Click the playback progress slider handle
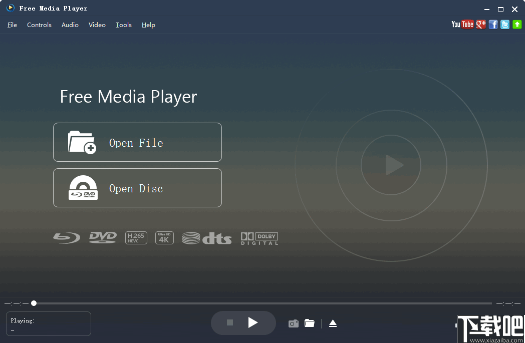The width and height of the screenshot is (525, 343). 34,303
